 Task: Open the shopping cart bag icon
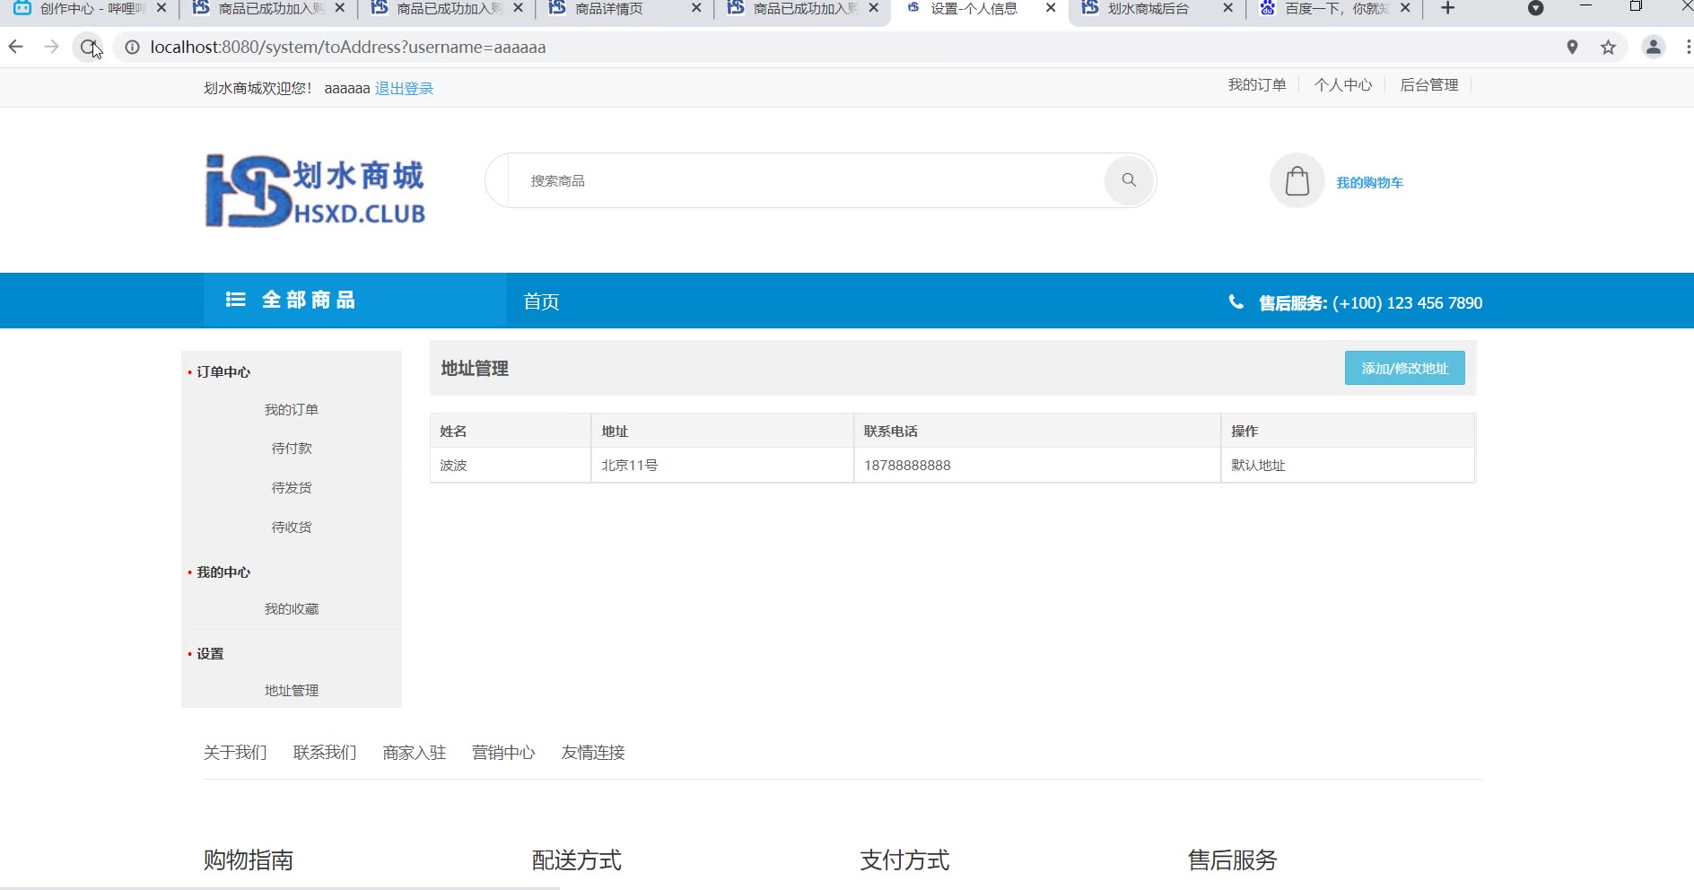1297,181
